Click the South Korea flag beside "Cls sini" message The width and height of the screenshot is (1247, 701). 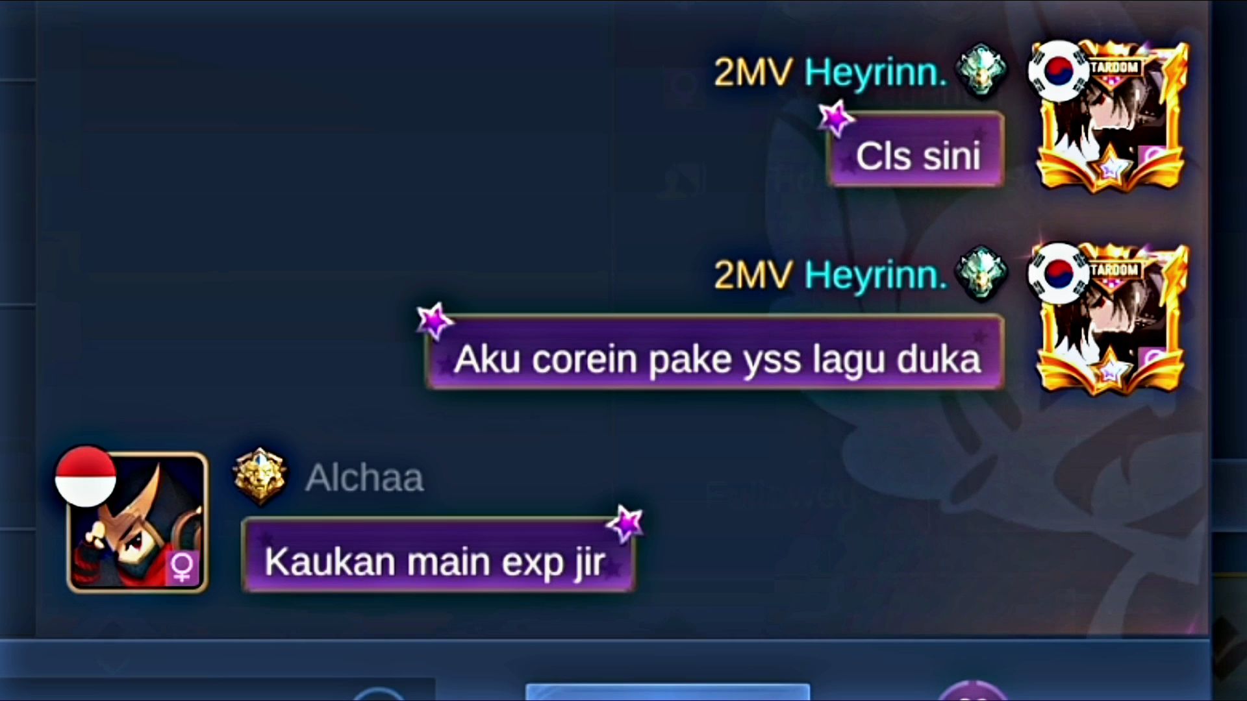click(x=1059, y=71)
